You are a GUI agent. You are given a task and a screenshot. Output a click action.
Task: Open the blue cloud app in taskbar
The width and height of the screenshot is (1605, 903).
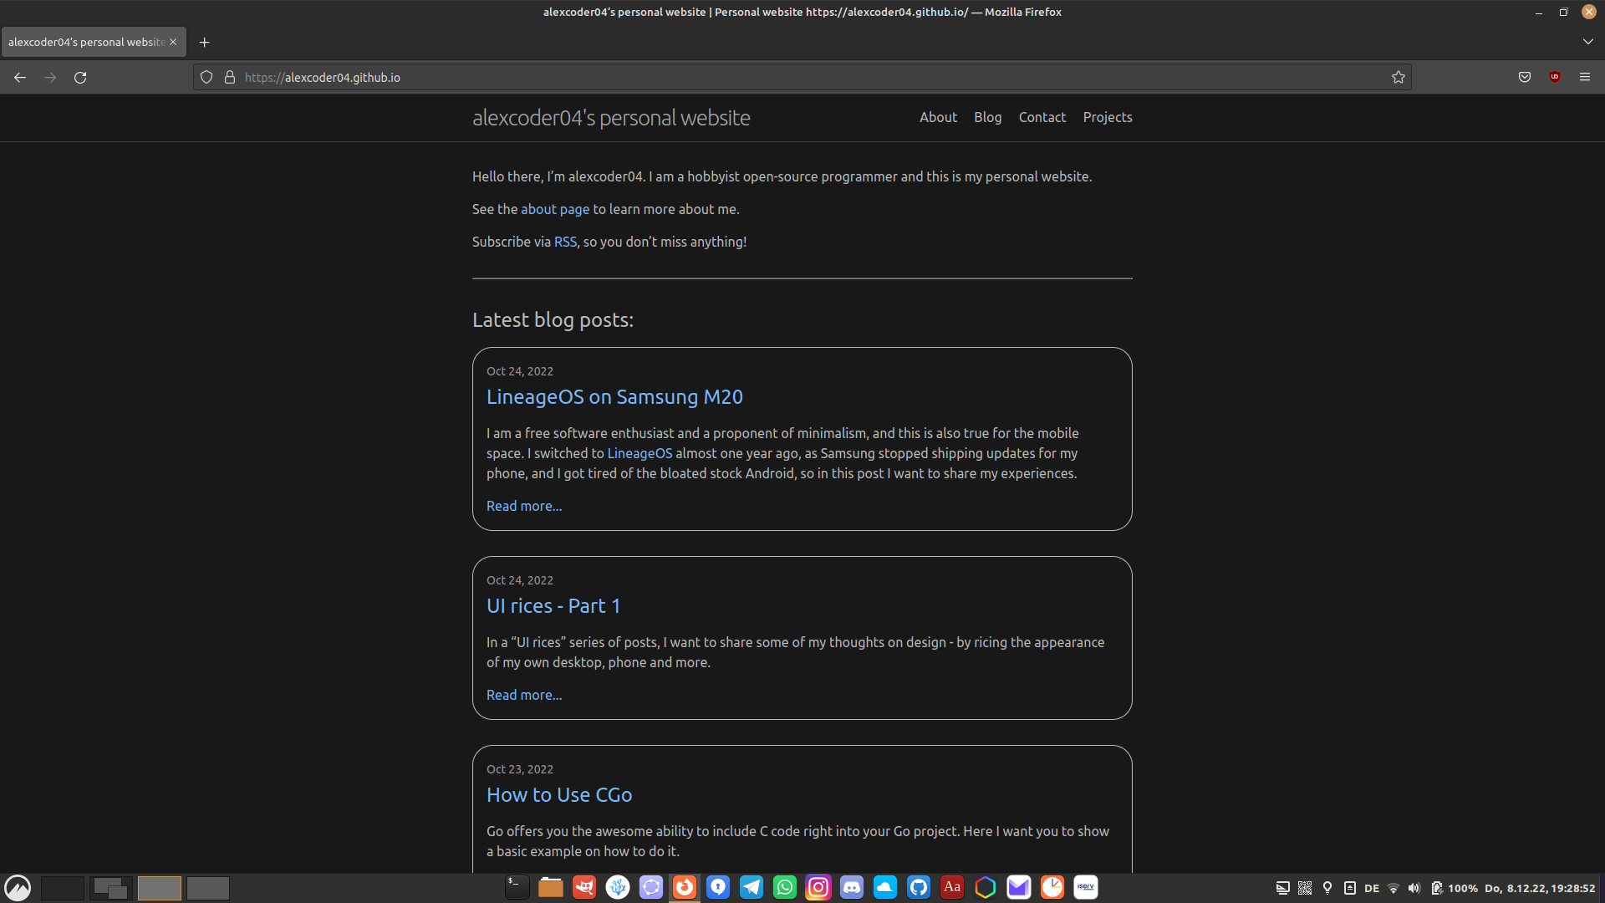(x=885, y=887)
